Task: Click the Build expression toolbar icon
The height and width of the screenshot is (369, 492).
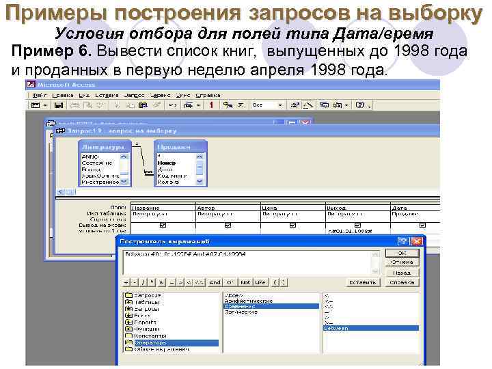Action: (x=307, y=105)
